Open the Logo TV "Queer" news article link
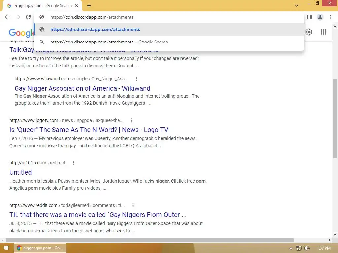Image resolution: width=338 pixels, height=253 pixels. pos(88,130)
